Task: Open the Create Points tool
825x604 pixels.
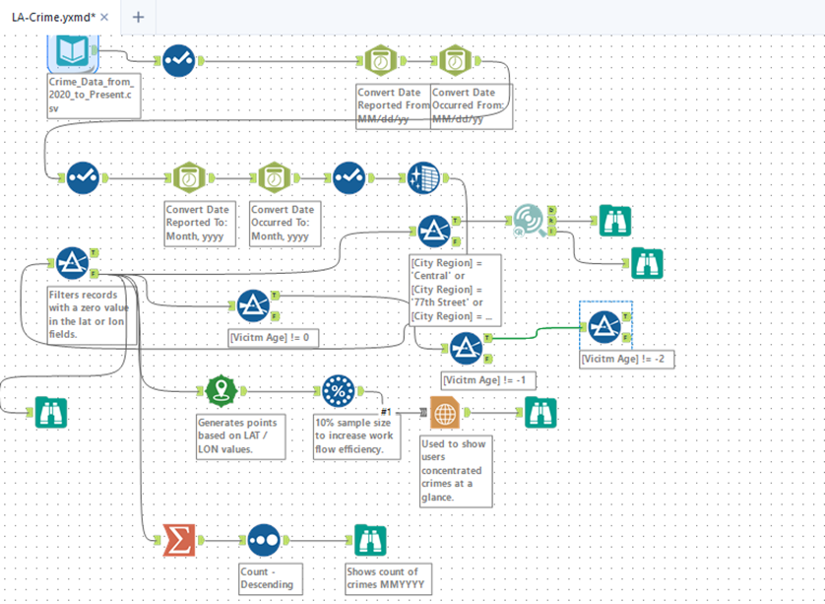Action: (x=222, y=389)
